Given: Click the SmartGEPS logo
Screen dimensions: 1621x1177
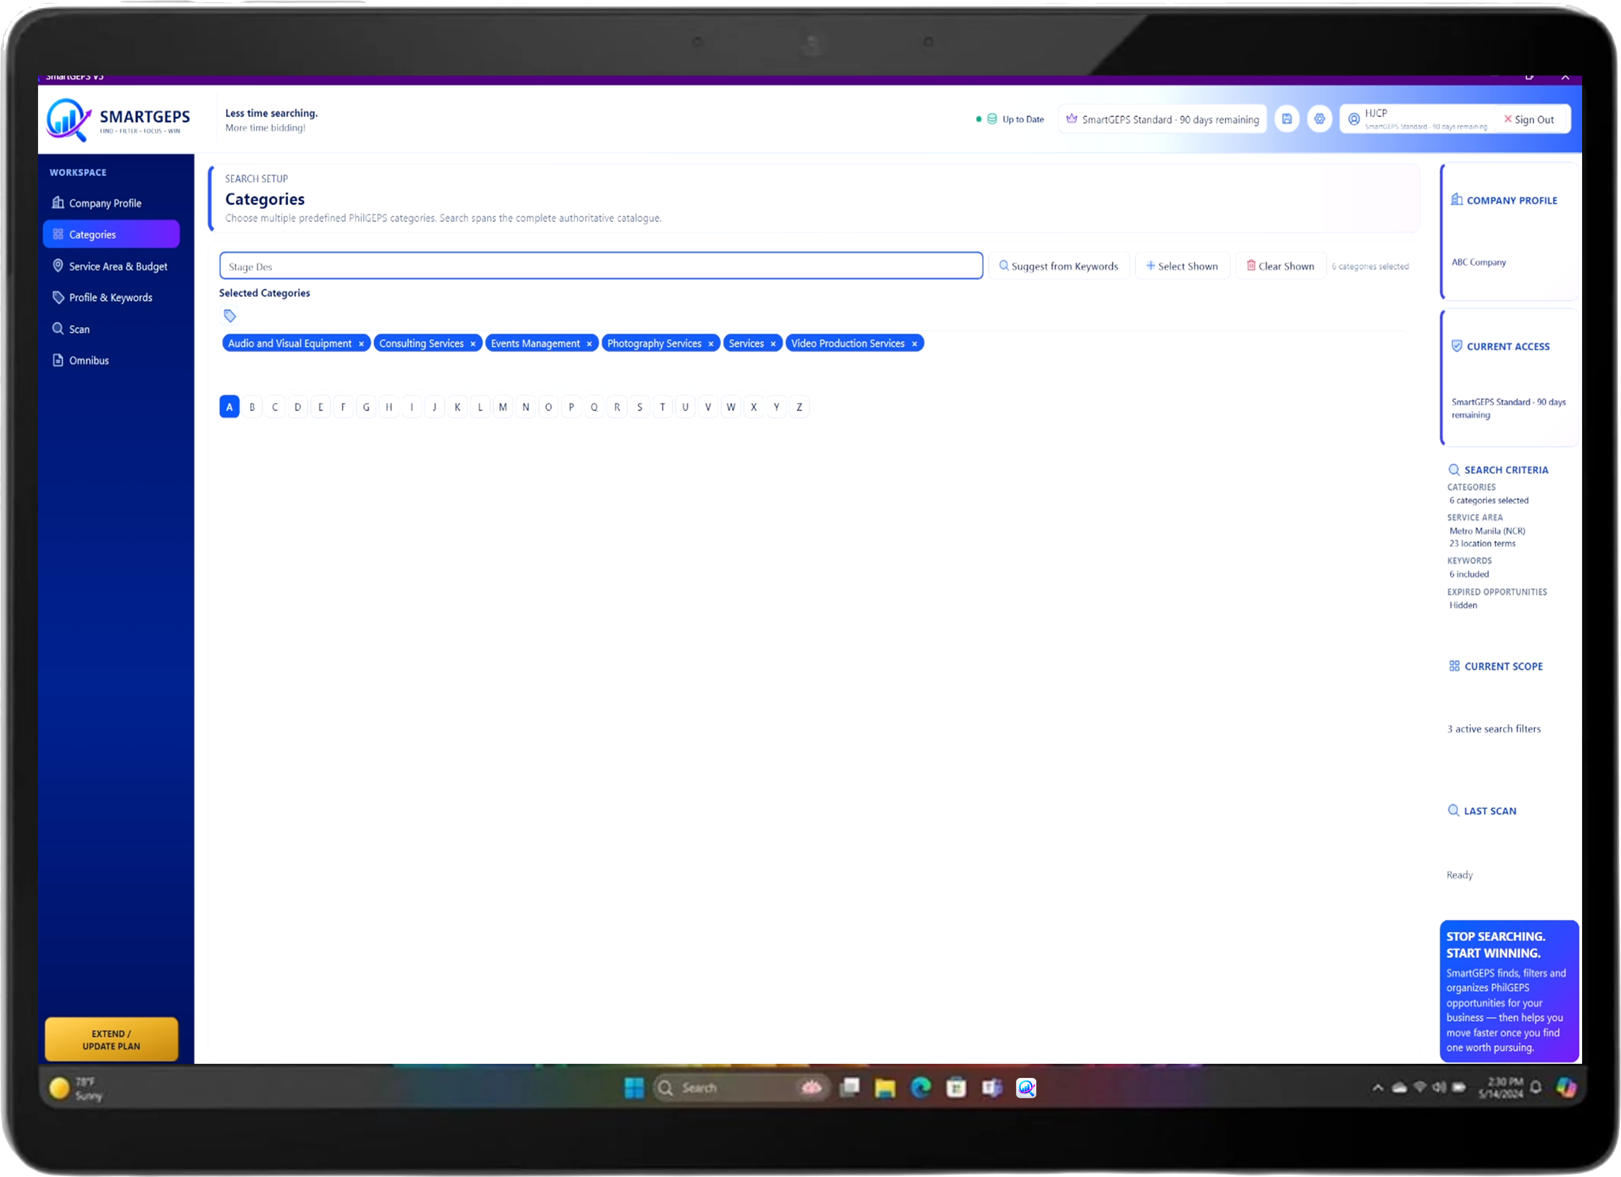Looking at the screenshot, I should pyautogui.click(x=119, y=120).
